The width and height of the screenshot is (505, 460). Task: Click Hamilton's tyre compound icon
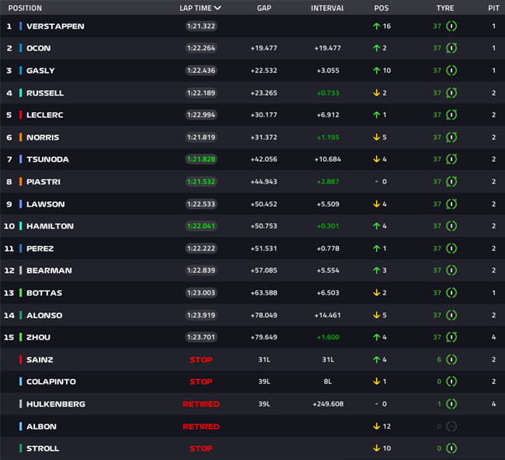451,226
